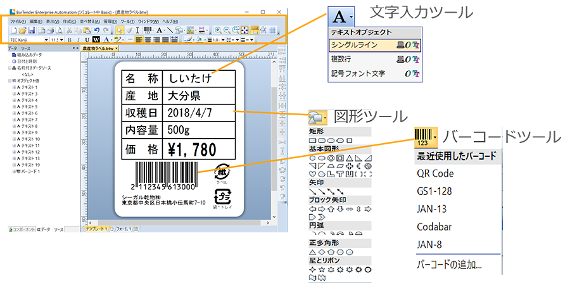Screen dimensions: 570x283
Task: Select the text tool A in toolbar
Action: 160,30
